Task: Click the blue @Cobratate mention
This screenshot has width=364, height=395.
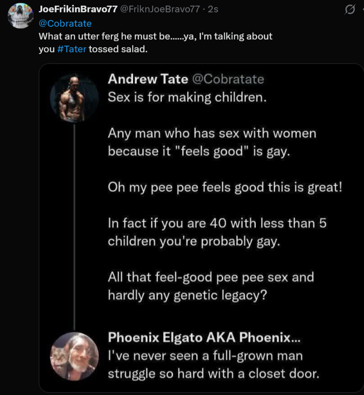Action: pos(65,24)
